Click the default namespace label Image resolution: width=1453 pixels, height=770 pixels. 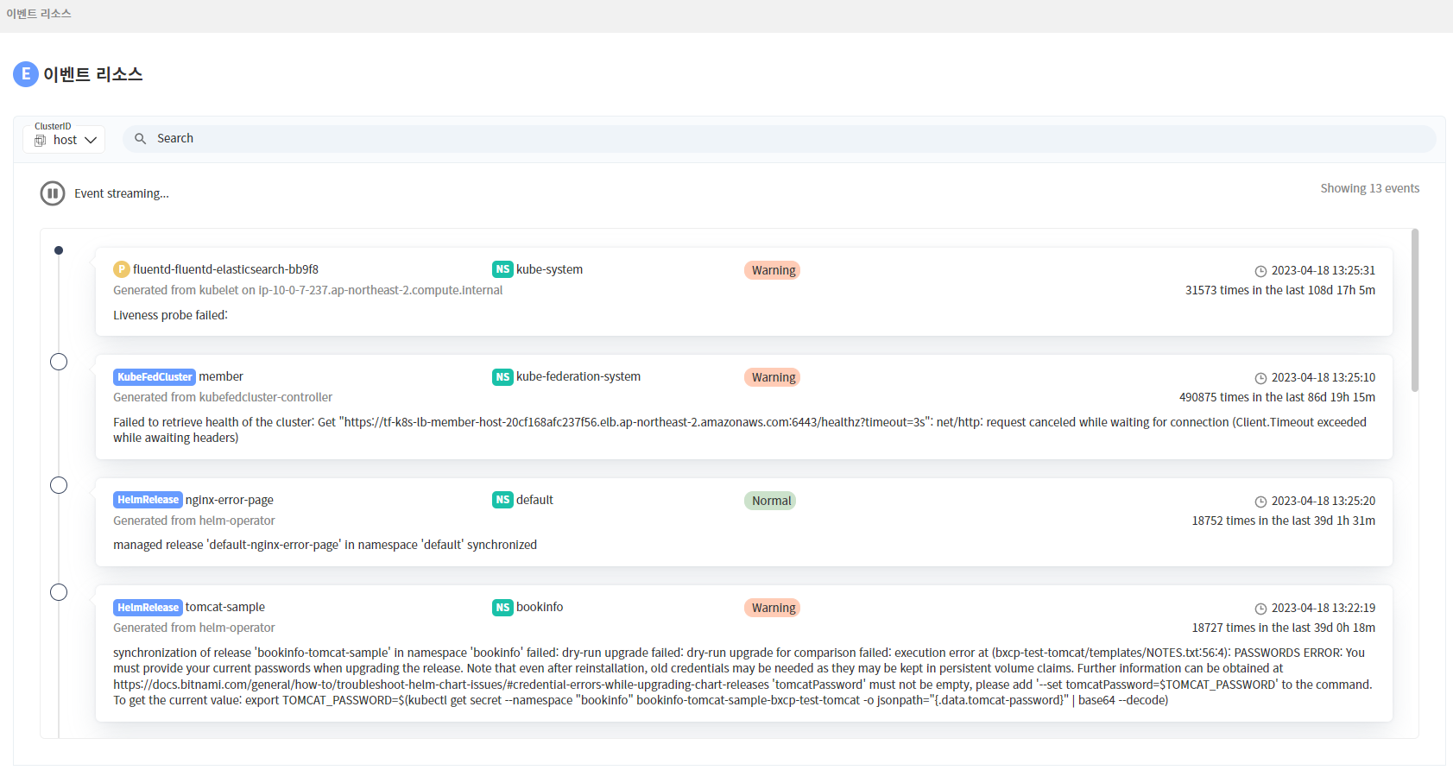(534, 500)
